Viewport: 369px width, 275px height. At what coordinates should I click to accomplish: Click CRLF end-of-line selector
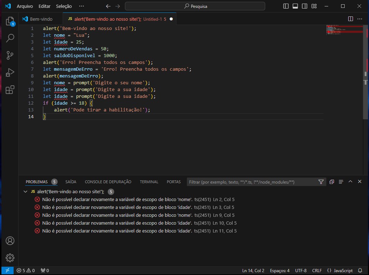317,271
